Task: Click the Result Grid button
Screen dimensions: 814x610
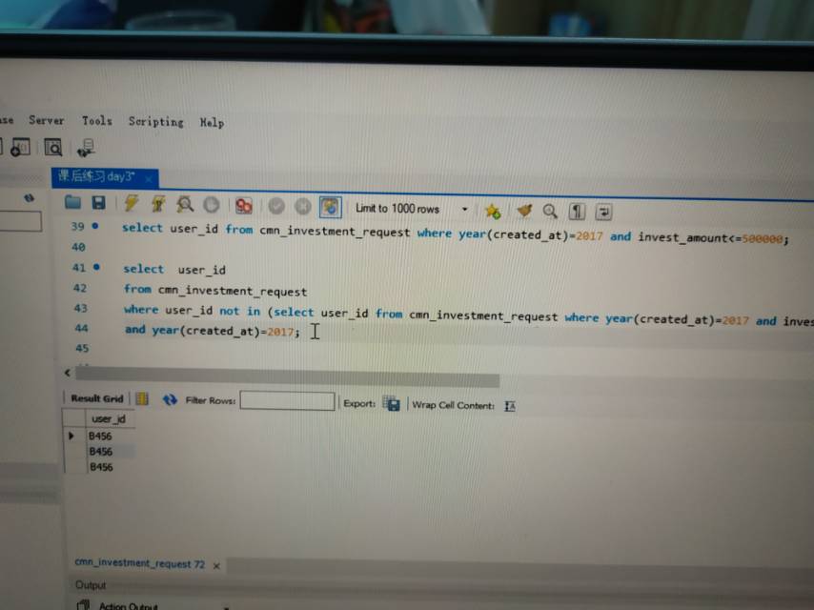Action: point(97,398)
